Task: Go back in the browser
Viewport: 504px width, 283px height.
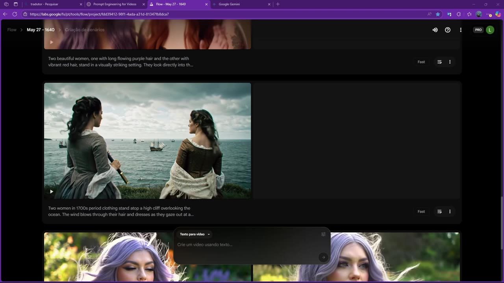Action: tap(5, 14)
